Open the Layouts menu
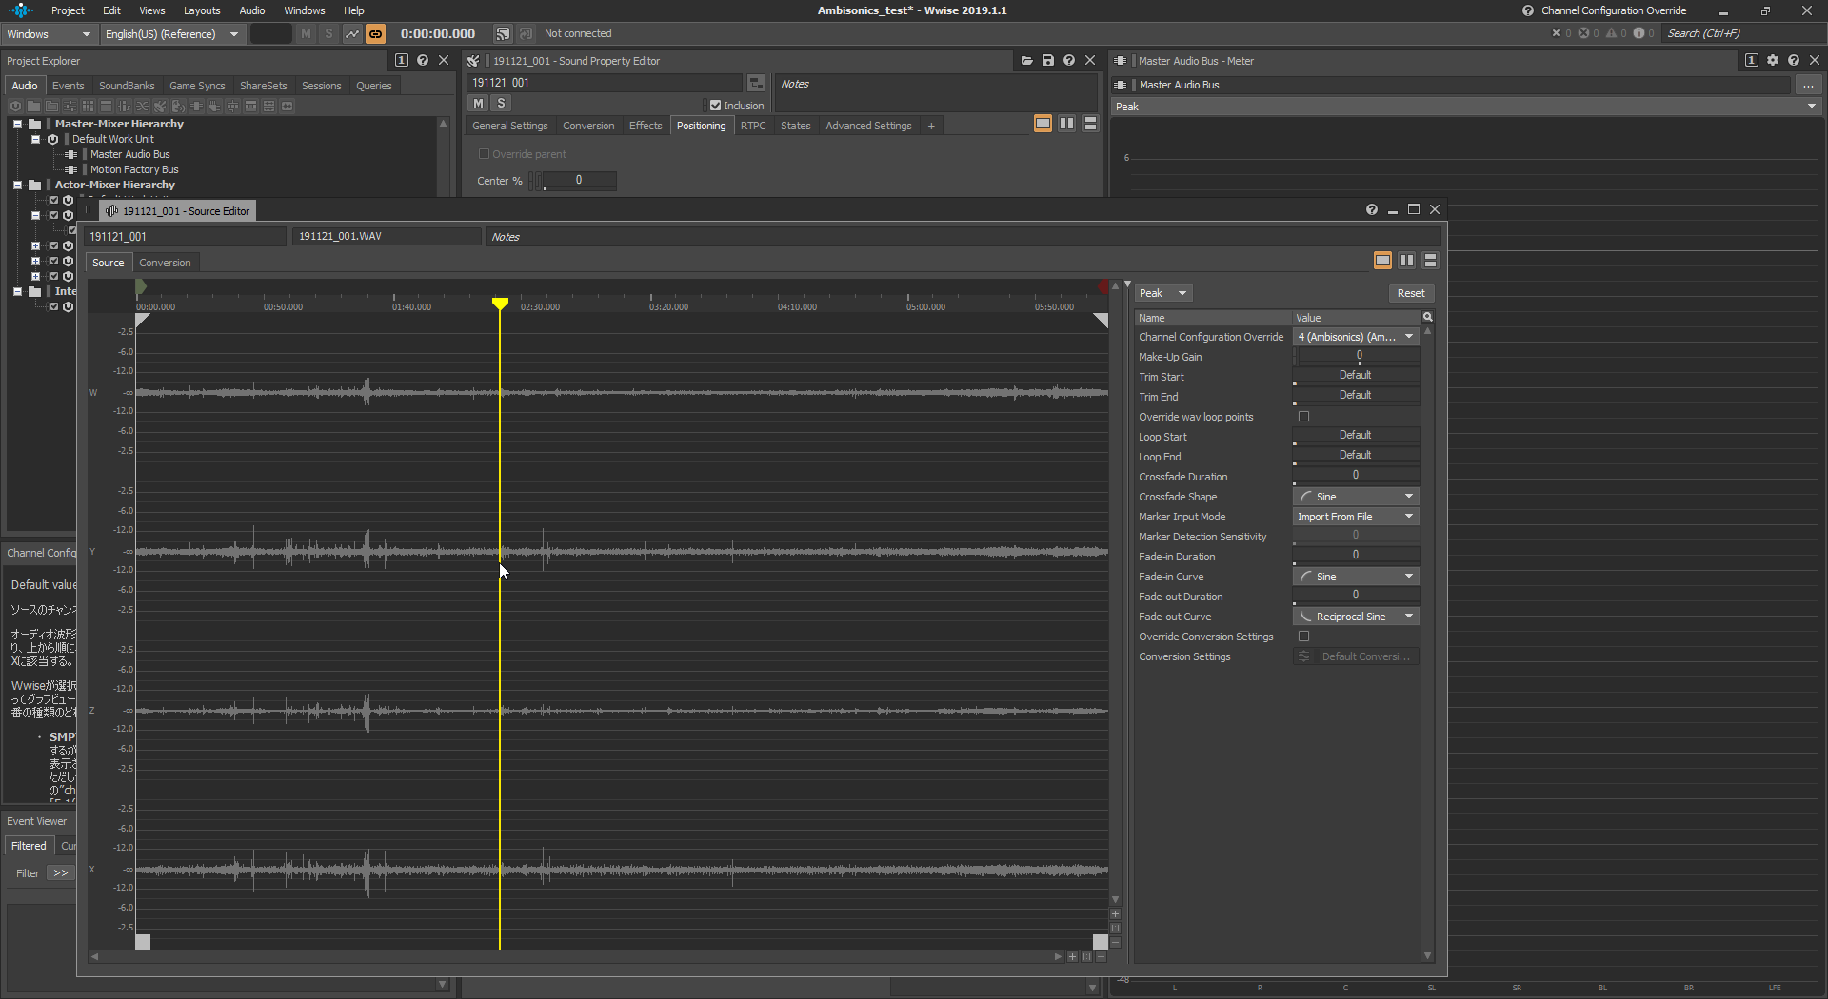 202,10
